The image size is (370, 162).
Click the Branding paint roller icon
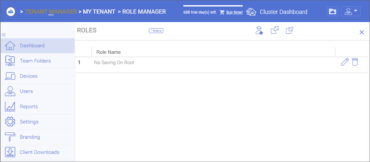(10, 137)
